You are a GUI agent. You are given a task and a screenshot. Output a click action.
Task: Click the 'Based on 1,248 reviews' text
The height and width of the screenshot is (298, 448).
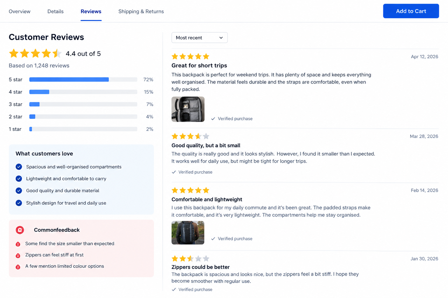click(x=39, y=65)
